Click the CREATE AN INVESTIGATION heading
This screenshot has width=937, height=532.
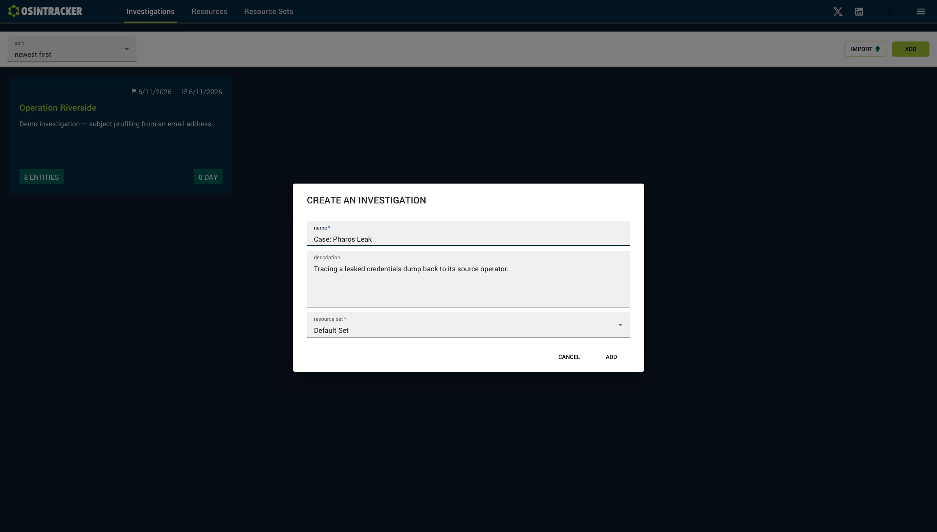[366, 200]
